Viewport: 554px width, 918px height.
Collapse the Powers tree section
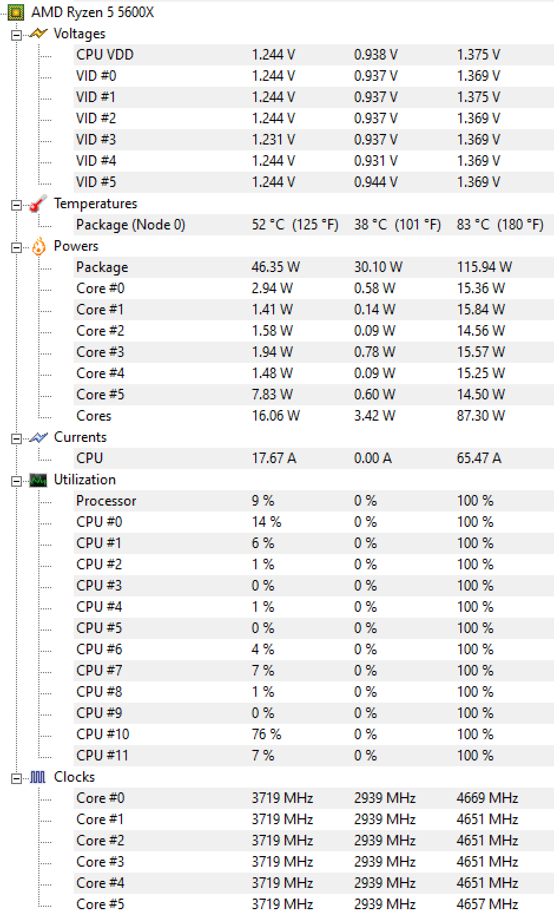pos(17,247)
